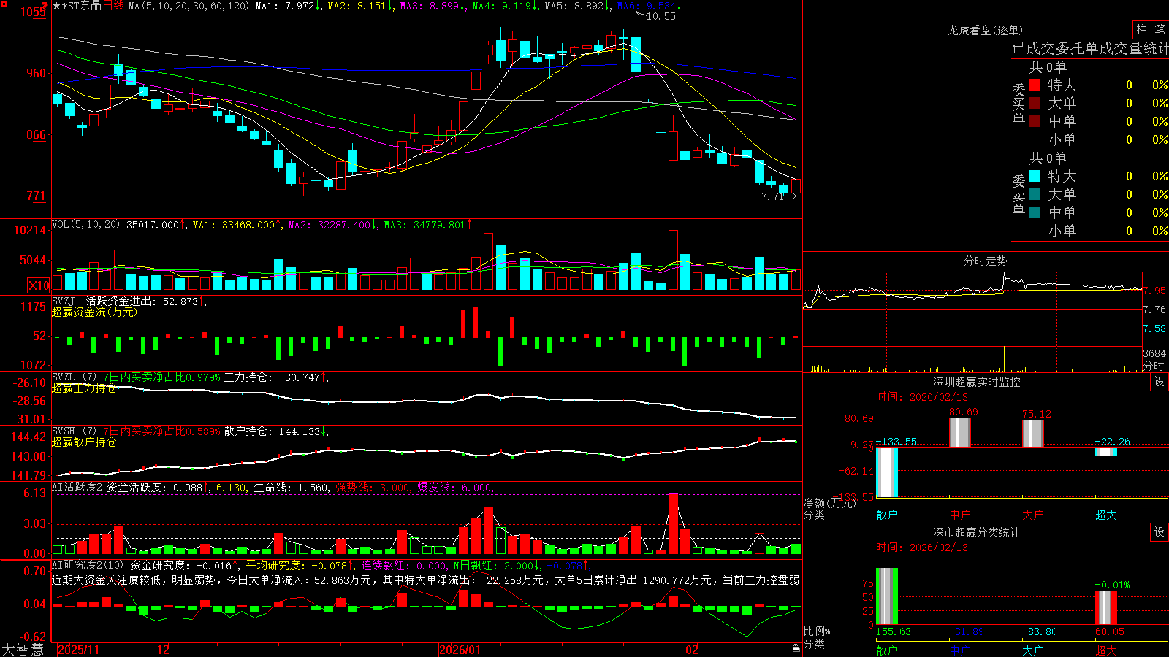The image size is (1169, 657).
Task: Click the 散户 bar in 深圳超赢实时监控 chart
Action: coord(887,472)
